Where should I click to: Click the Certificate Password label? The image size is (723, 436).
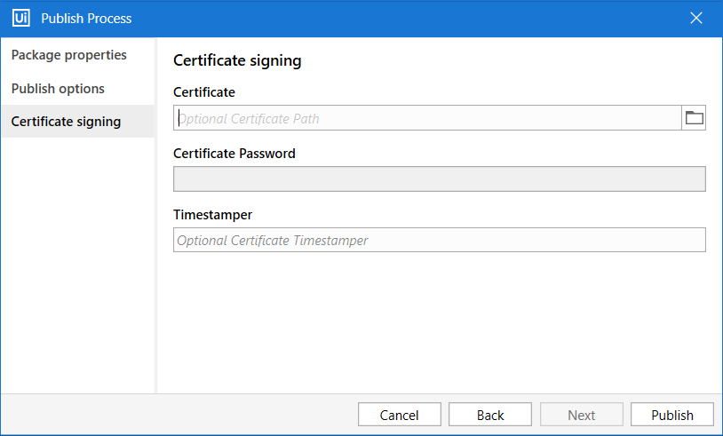[234, 153]
